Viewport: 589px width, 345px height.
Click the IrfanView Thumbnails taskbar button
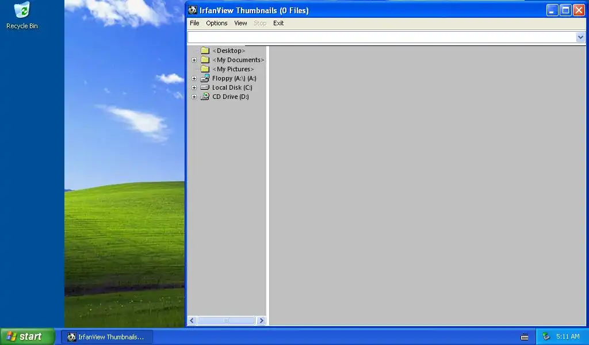[106, 337]
